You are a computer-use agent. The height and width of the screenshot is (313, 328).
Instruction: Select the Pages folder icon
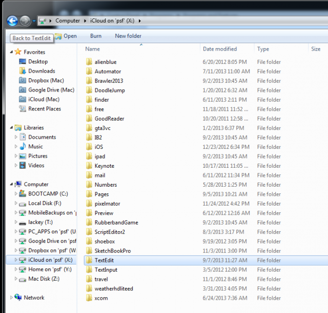click(89, 194)
